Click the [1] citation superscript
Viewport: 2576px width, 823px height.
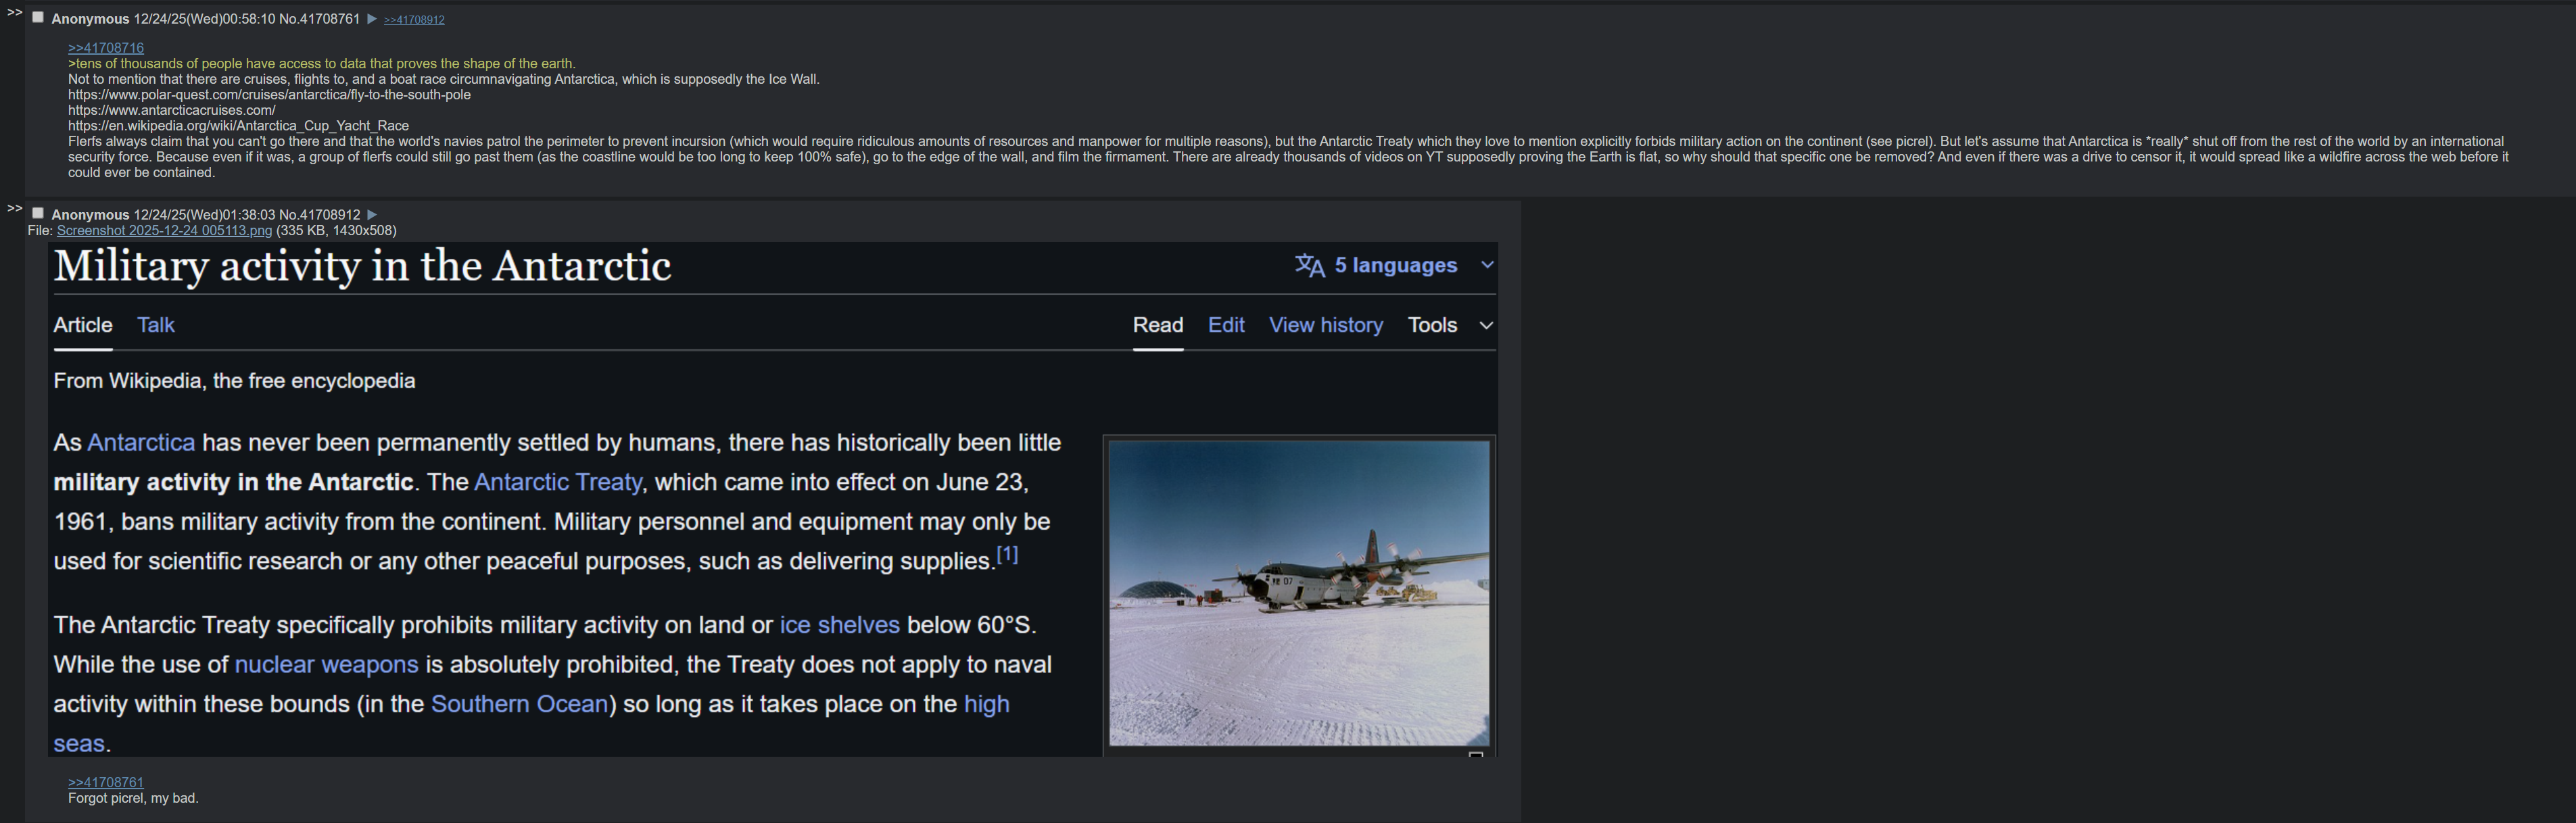[1007, 554]
